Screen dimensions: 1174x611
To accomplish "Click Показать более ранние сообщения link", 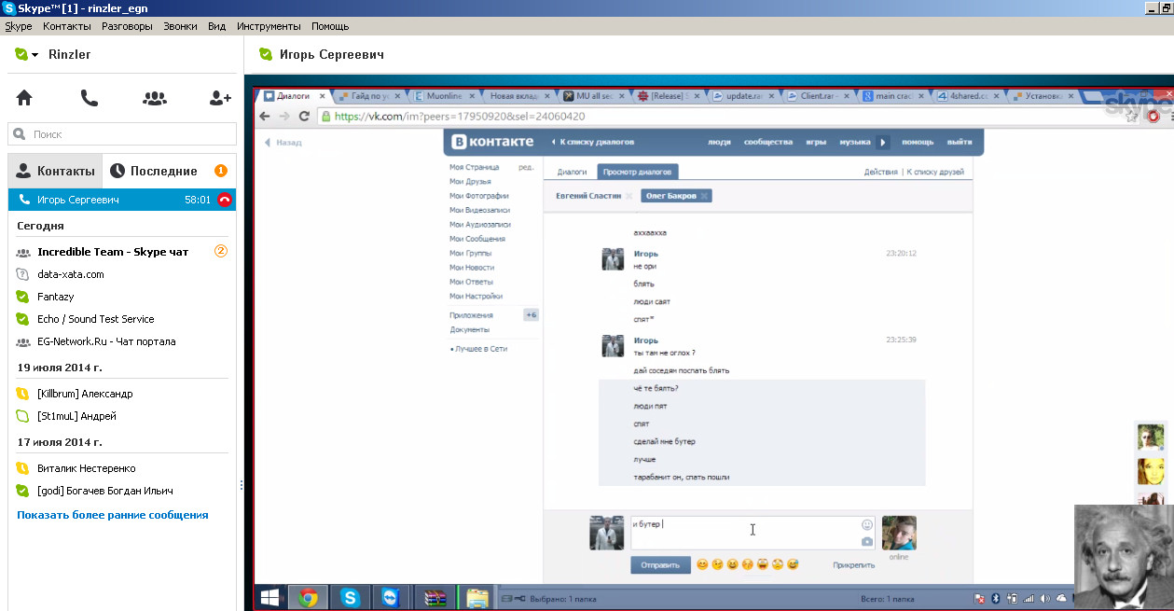I will (113, 515).
